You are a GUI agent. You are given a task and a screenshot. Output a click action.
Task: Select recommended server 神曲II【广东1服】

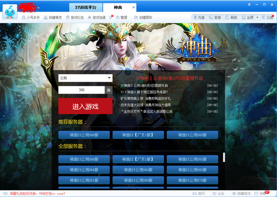pyautogui.click(x=138, y=135)
